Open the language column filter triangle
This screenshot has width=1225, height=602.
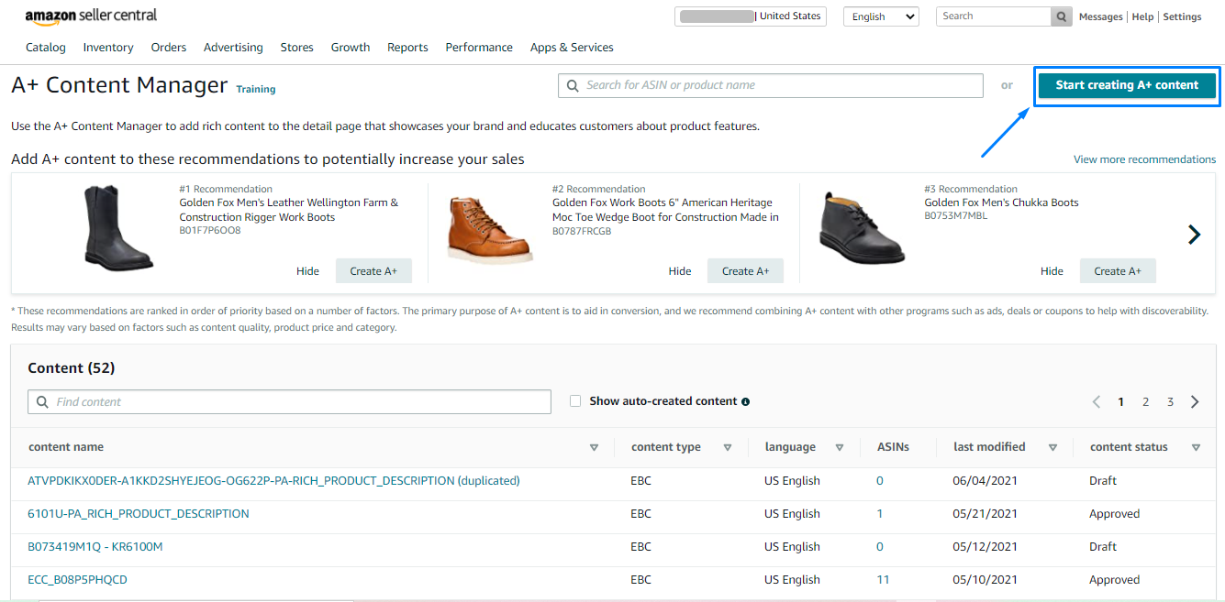840,447
